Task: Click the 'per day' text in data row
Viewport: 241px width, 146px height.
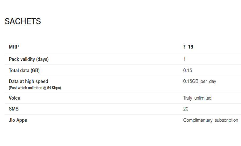Action: [208, 81]
